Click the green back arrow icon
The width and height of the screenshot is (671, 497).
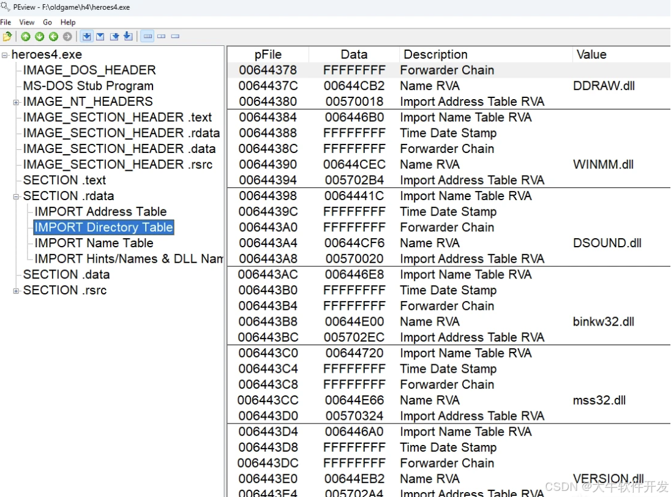pyautogui.click(x=53, y=36)
